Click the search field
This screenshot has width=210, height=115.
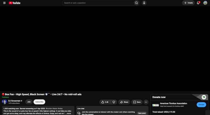pos(98,3)
